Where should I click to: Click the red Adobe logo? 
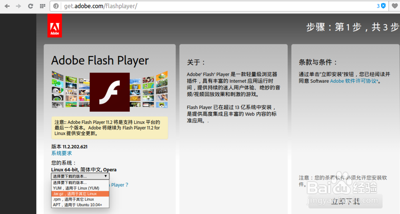coord(54,26)
